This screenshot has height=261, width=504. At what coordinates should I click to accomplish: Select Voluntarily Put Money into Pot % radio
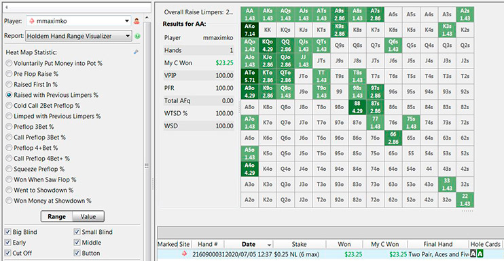pyautogui.click(x=9, y=64)
